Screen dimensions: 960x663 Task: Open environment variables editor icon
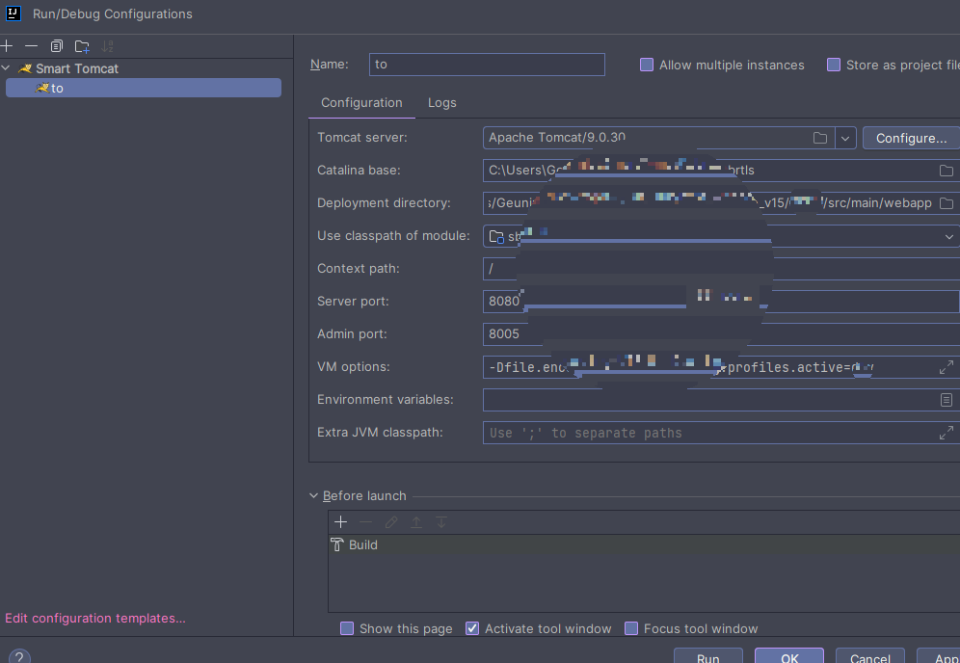pyautogui.click(x=946, y=400)
